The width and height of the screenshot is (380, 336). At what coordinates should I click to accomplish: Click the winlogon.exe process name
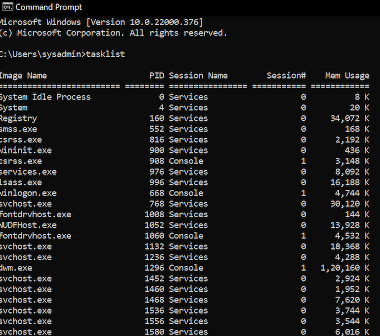point(28,193)
